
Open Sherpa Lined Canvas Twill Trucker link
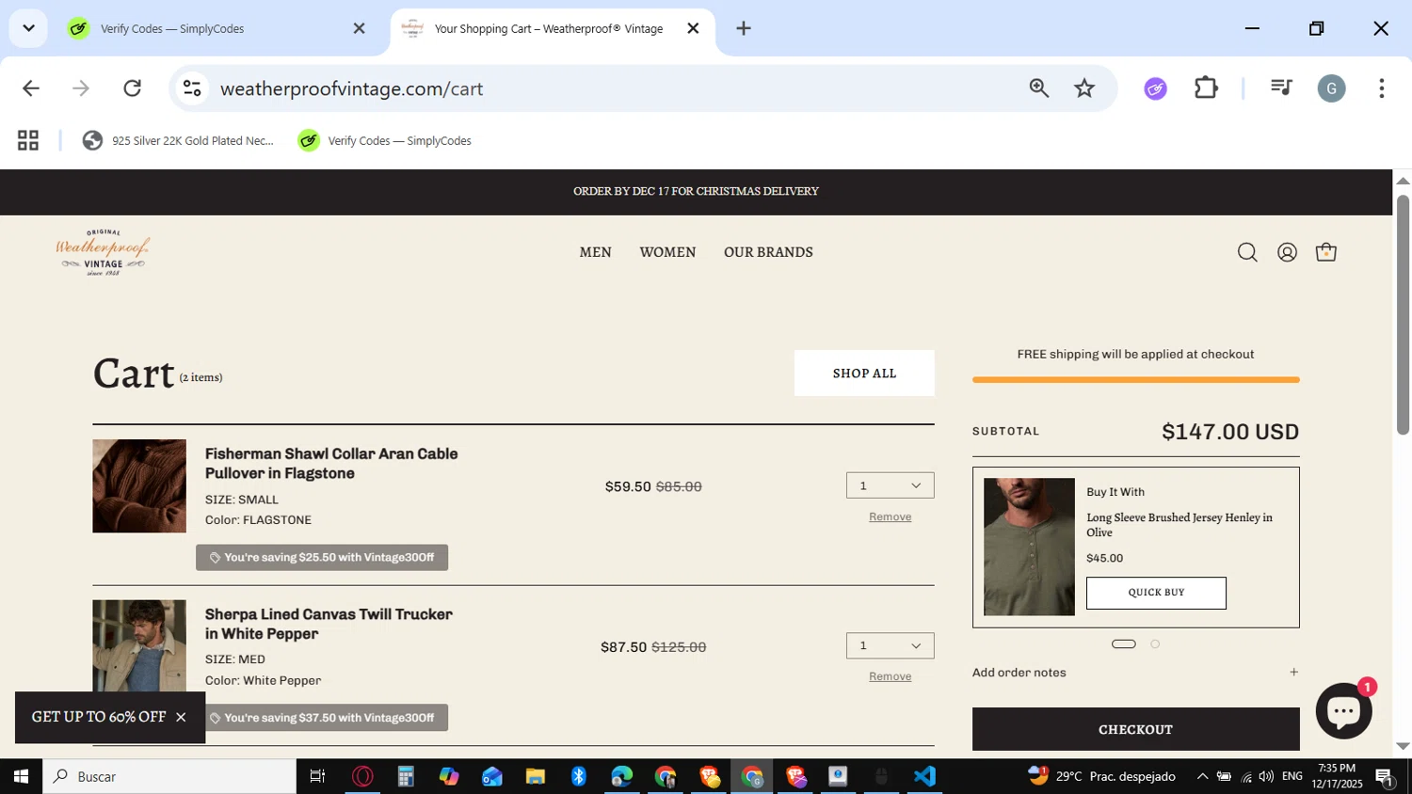click(x=329, y=624)
